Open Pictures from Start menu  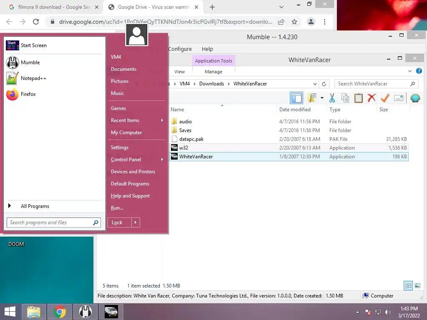tap(120, 81)
